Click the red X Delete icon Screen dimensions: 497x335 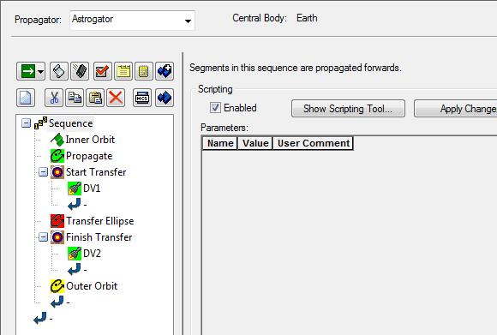(x=116, y=98)
